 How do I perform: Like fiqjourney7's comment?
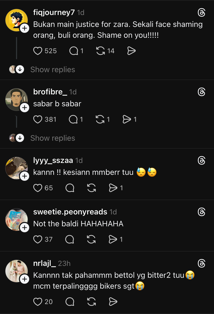(x=38, y=51)
